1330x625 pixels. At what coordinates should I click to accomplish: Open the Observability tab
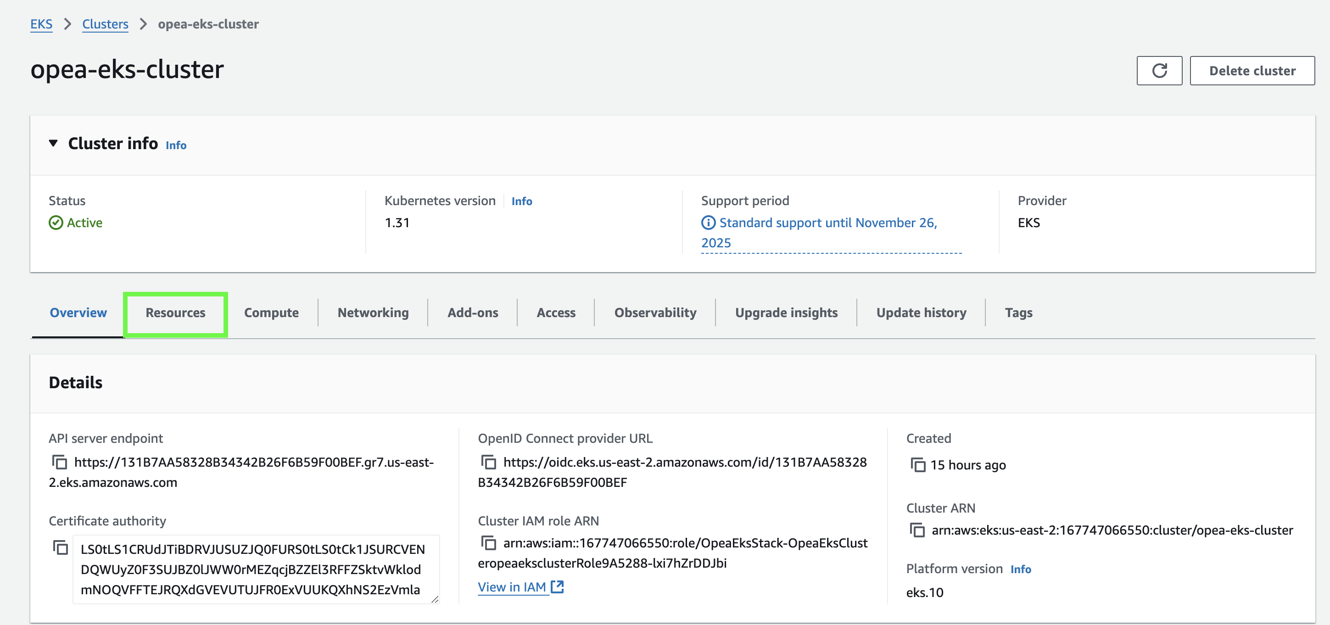pyautogui.click(x=655, y=313)
